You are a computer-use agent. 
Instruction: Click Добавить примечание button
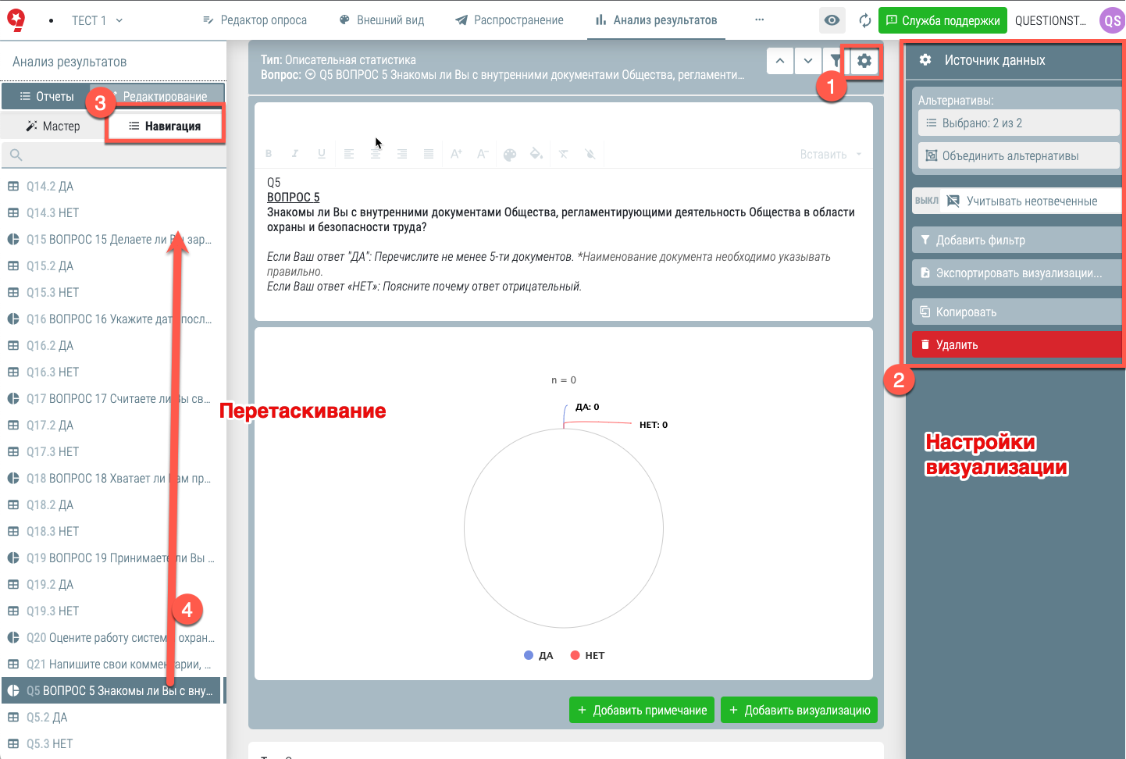point(642,710)
